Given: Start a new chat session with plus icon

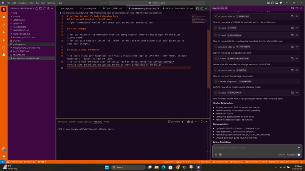Looking at the screenshot, I should tap(288, 8).
